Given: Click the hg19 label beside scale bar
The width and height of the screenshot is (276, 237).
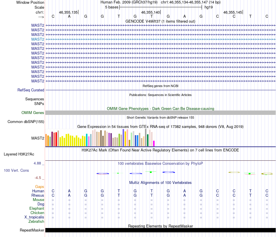Looking at the screenshot, I should tap(209, 7).
